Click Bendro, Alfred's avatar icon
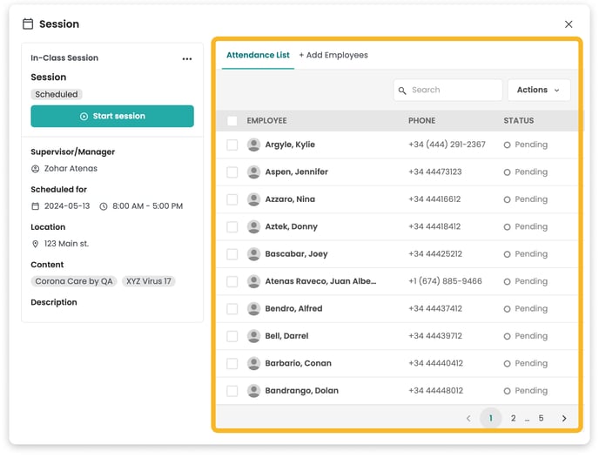 click(253, 308)
